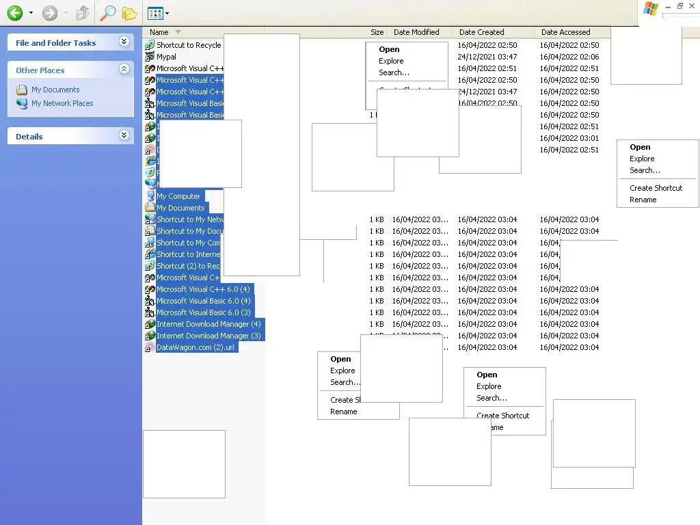Click the greyed Forward arrow button
This screenshot has width=700, height=525.
click(x=49, y=13)
